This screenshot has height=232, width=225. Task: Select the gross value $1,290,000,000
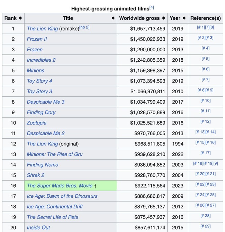pos(147,50)
